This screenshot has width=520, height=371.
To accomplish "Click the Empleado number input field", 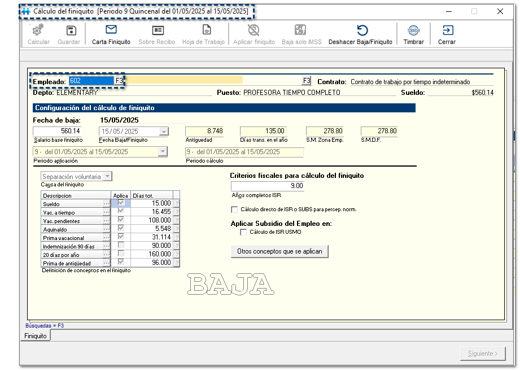I will coord(91,81).
